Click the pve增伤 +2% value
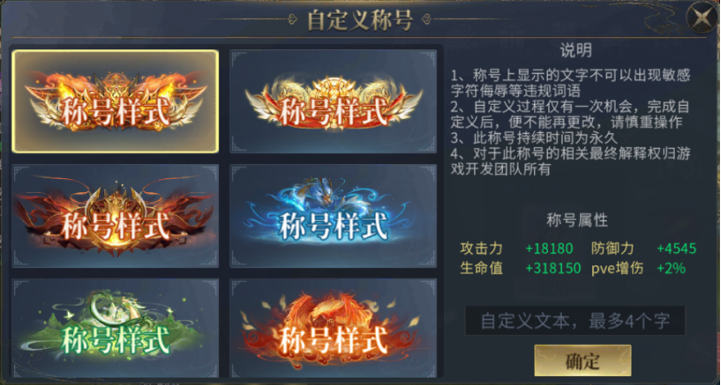Viewport: 721px width, 385px height. pos(671,268)
